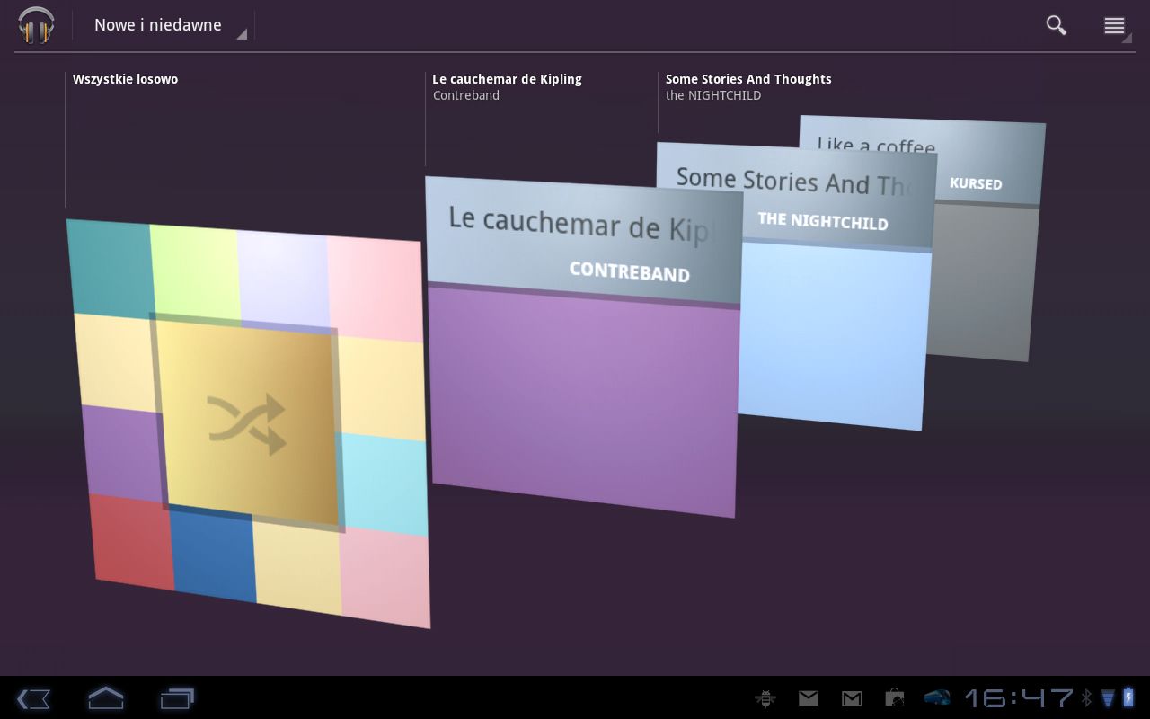Click the 'Contreband' artist label

click(466, 95)
